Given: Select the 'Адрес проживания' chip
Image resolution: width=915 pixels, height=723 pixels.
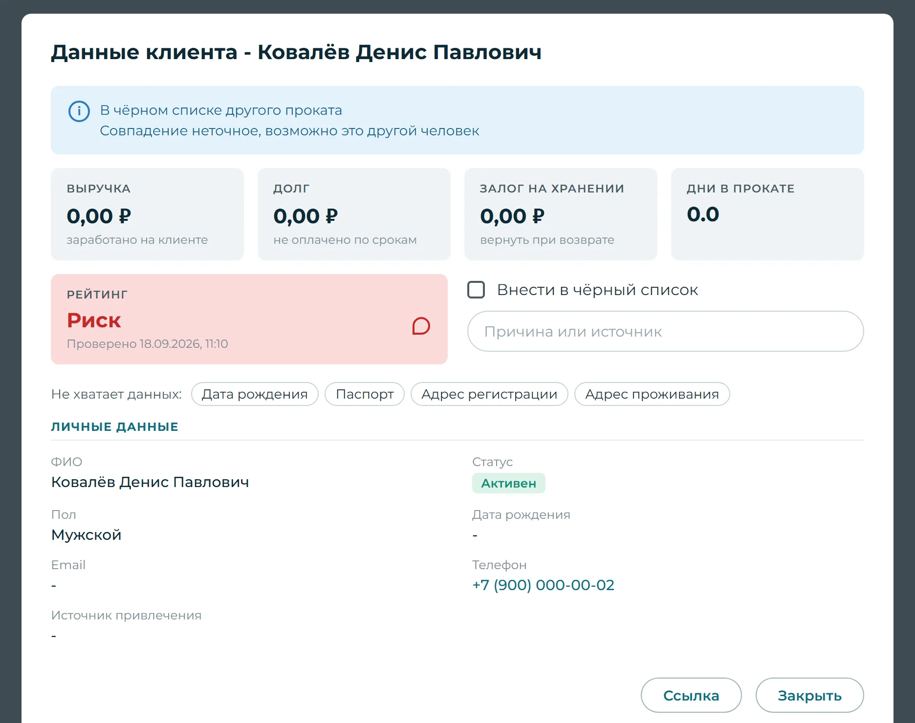Looking at the screenshot, I should [652, 394].
